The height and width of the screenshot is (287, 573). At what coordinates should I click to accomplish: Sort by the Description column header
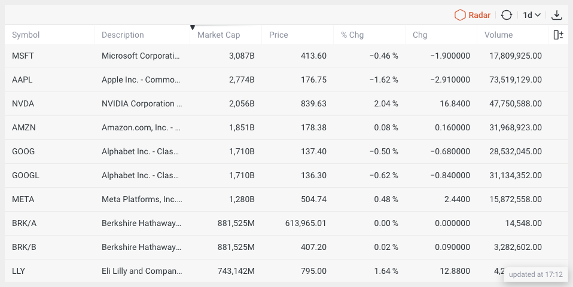click(x=123, y=35)
